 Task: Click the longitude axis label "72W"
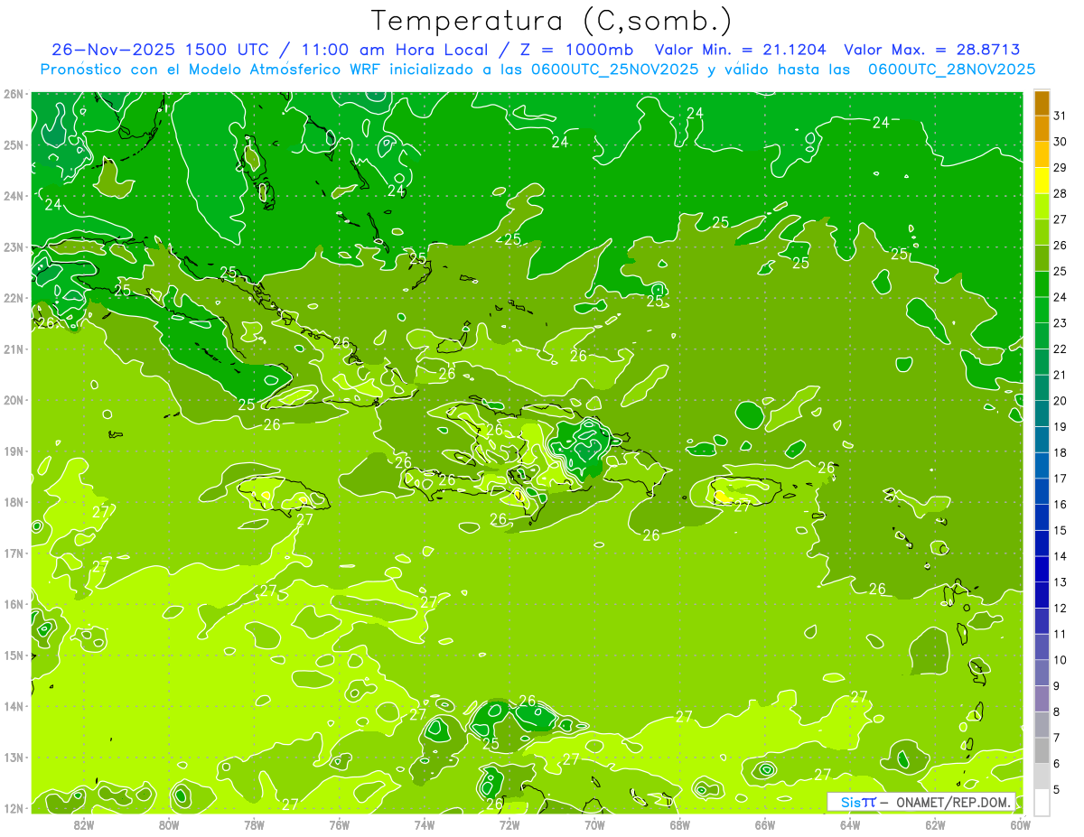(x=509, y=824)
